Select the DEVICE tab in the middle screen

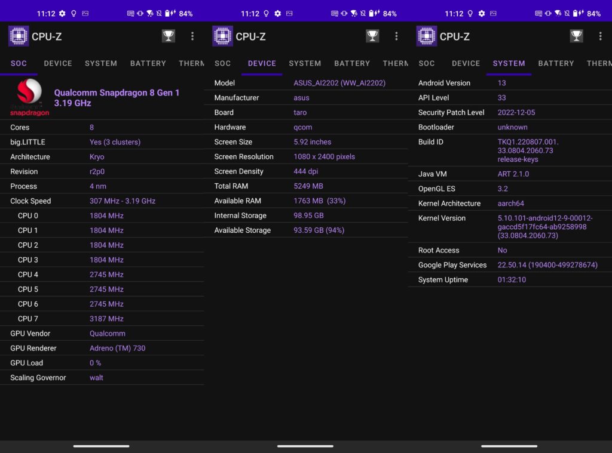coord(262,63)
